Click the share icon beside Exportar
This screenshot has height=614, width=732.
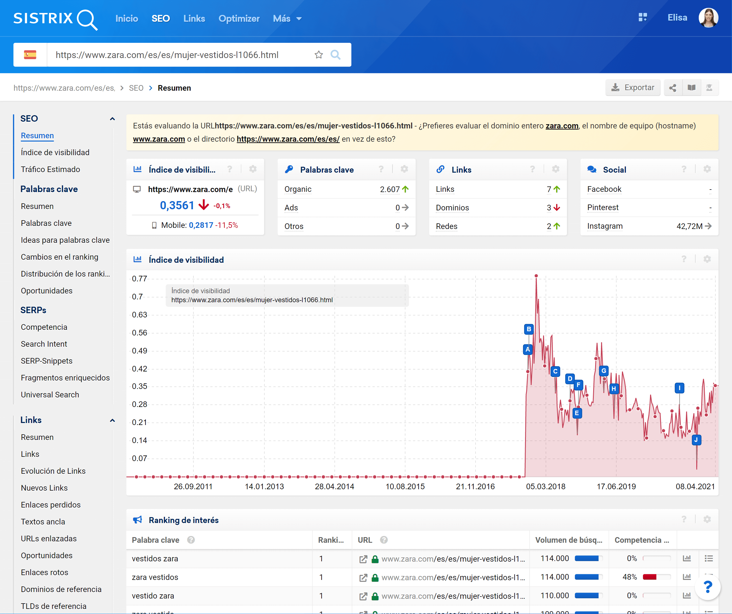pos(672,88)
